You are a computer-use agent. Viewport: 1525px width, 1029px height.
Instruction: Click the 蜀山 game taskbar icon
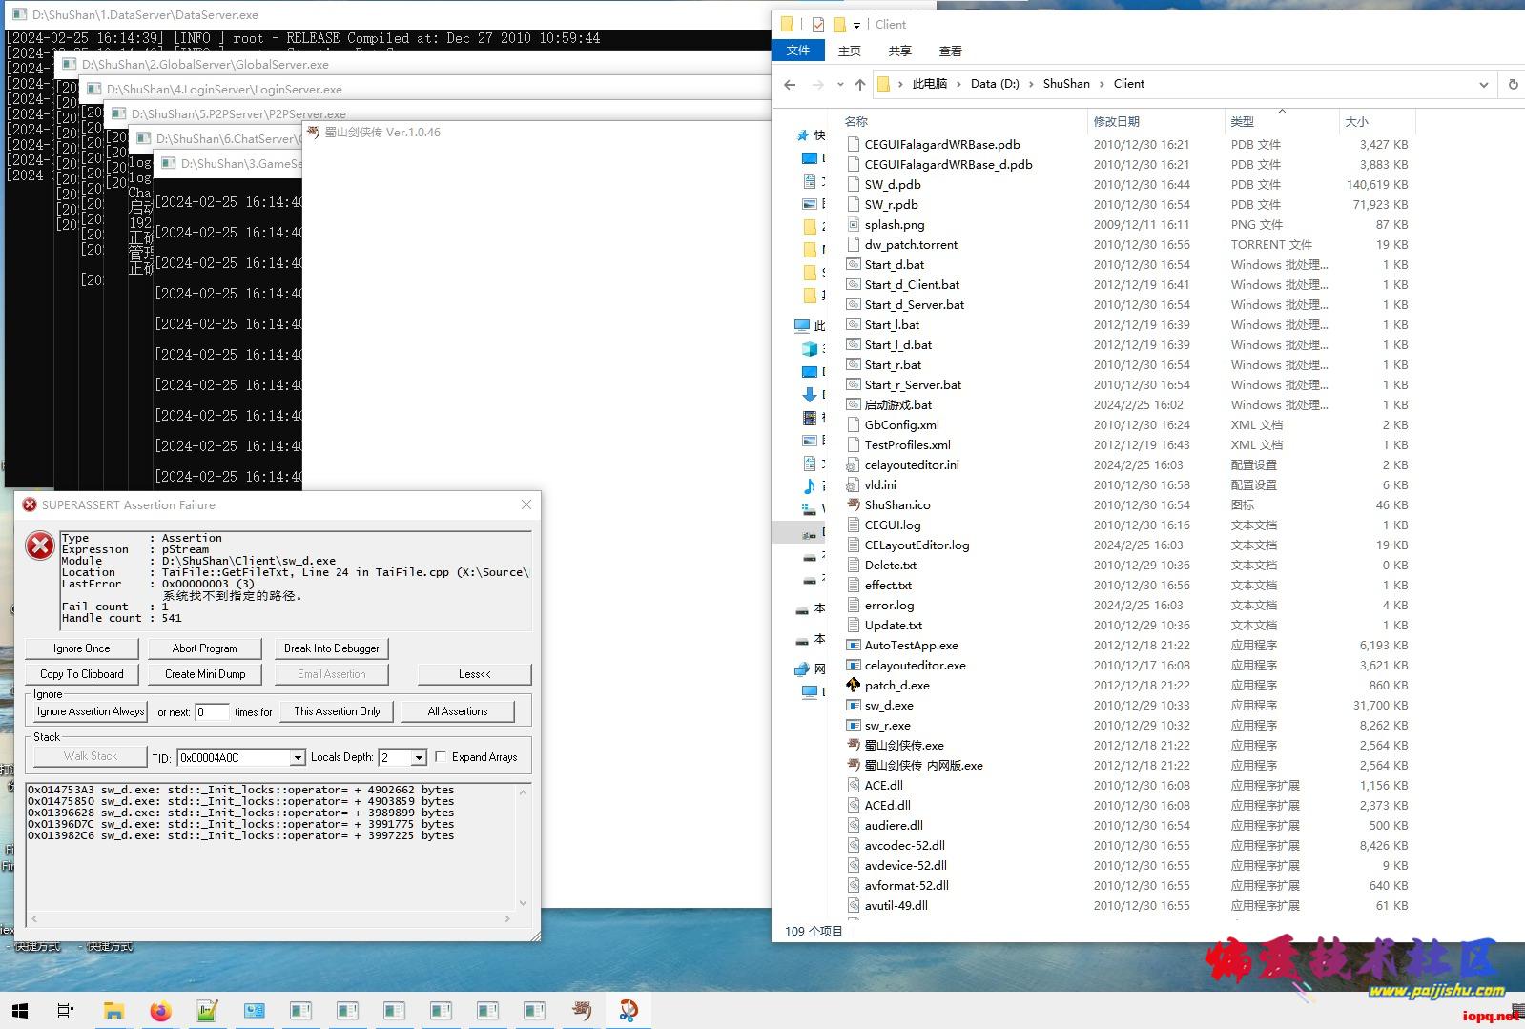[582, 1010]
